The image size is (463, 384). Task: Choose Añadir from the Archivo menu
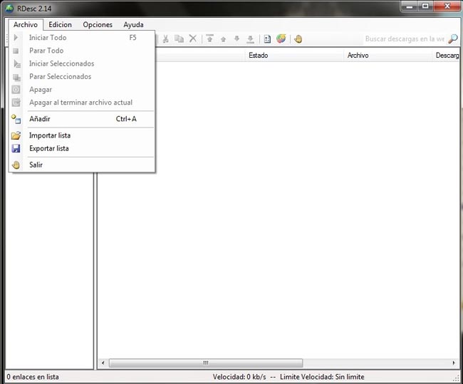[x=40, y=119]
